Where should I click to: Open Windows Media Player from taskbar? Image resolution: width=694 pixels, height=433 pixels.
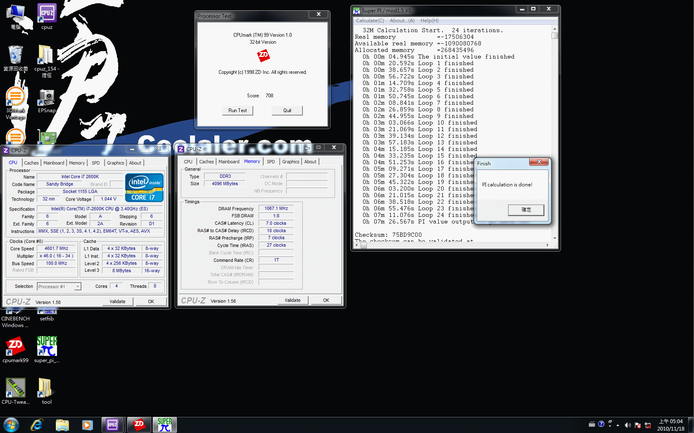(87, 425)
